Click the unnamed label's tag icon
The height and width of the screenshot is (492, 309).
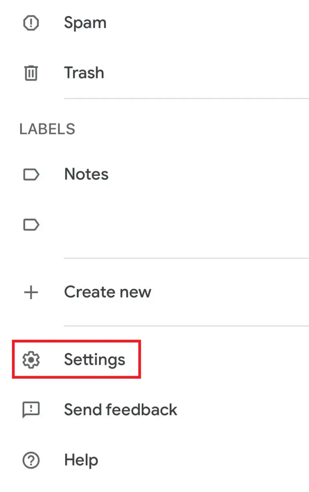tap(31, 225)
